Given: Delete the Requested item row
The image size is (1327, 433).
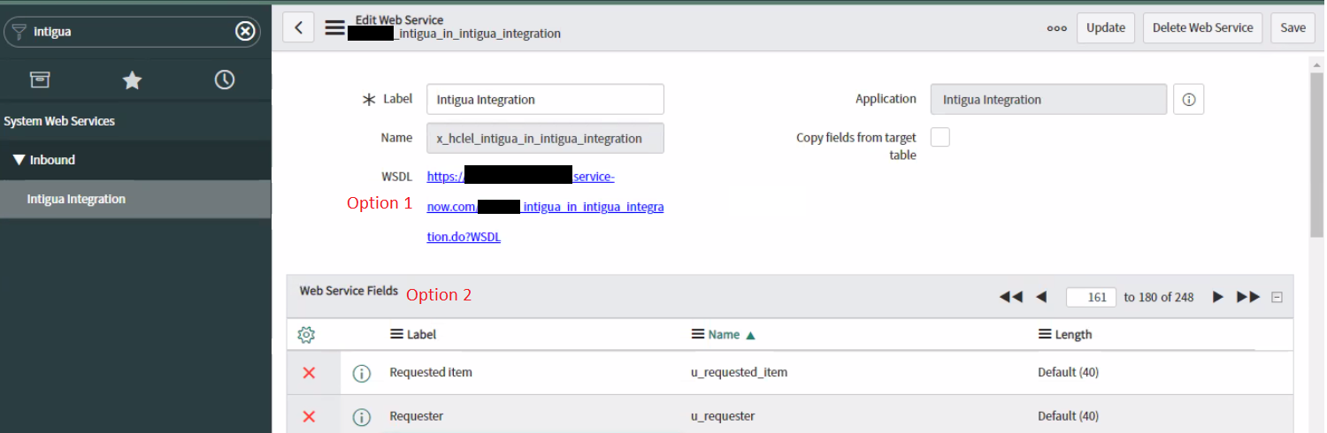Looking at the screenshot, I should pyautogui.click(x=309, y=373).
